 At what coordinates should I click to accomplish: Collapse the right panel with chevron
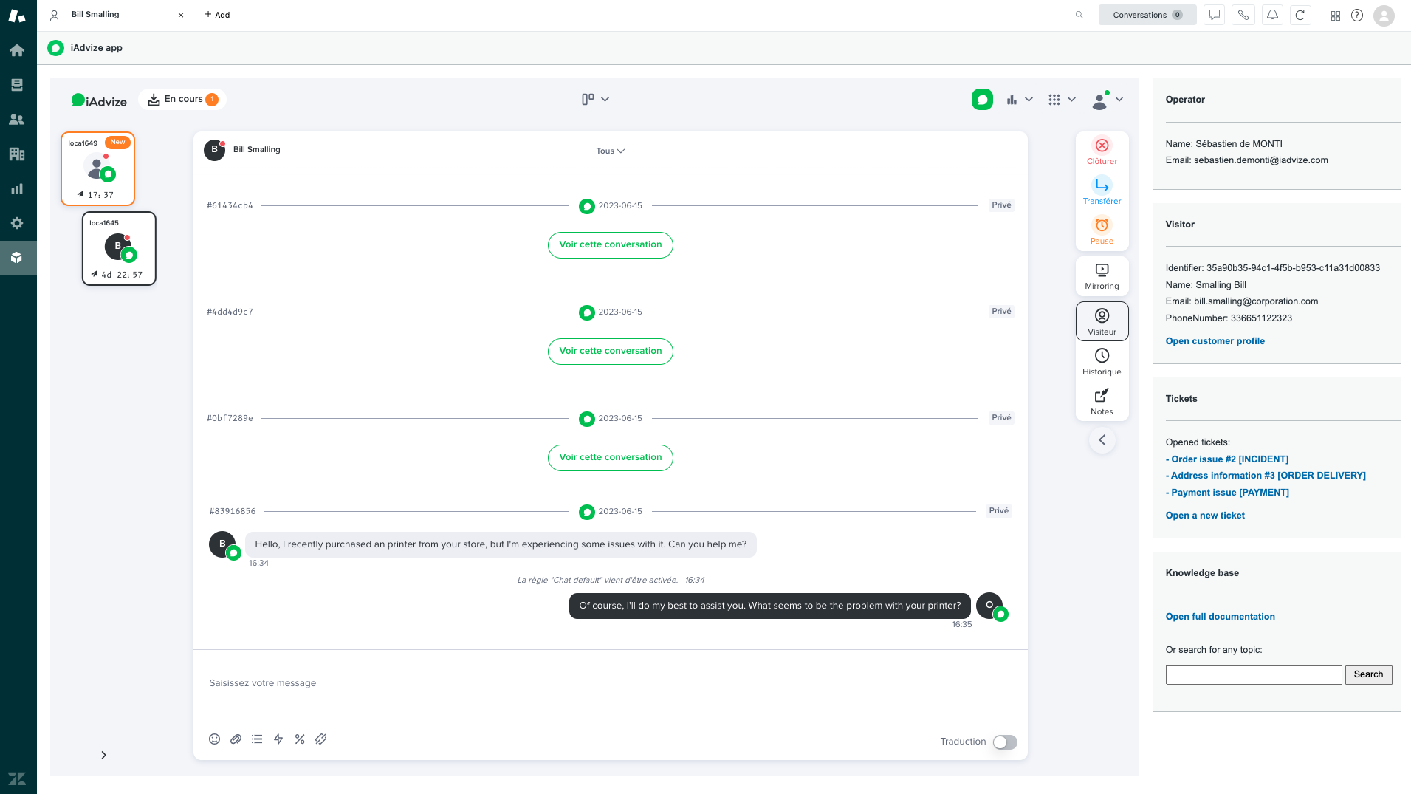point(1102,440)
